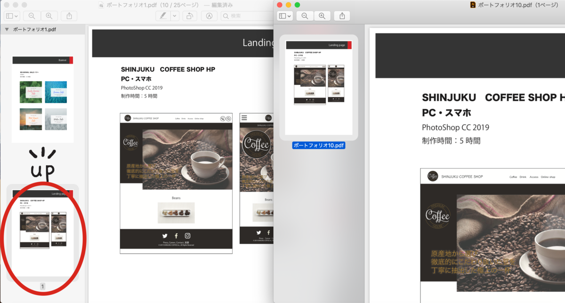Rotate the page with the rotate icon

[x=189, y=16]
